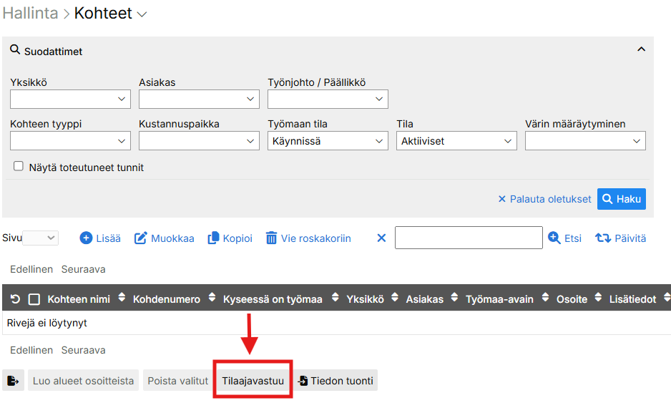Viewport: 671px width, 403px height.
Task: Focus the search text field beside Etsi
Action: tap(469, 238)
